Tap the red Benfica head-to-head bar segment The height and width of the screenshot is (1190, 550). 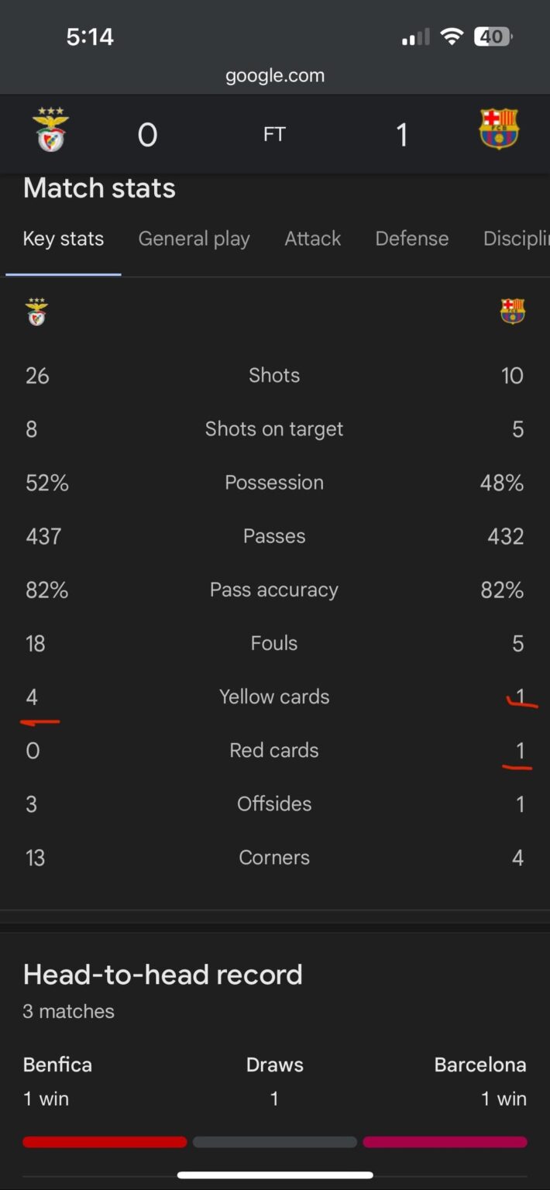[105, 1141]
